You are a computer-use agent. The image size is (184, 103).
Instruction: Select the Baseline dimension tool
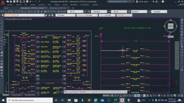click(x=32, y=11)
